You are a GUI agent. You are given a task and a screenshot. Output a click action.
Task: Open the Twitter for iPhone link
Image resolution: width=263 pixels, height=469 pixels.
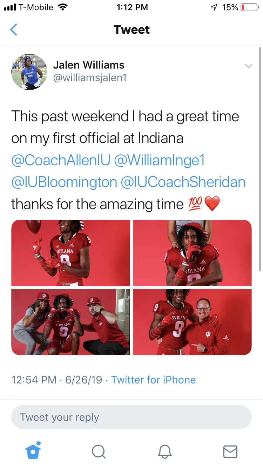[x=154, y=380]
